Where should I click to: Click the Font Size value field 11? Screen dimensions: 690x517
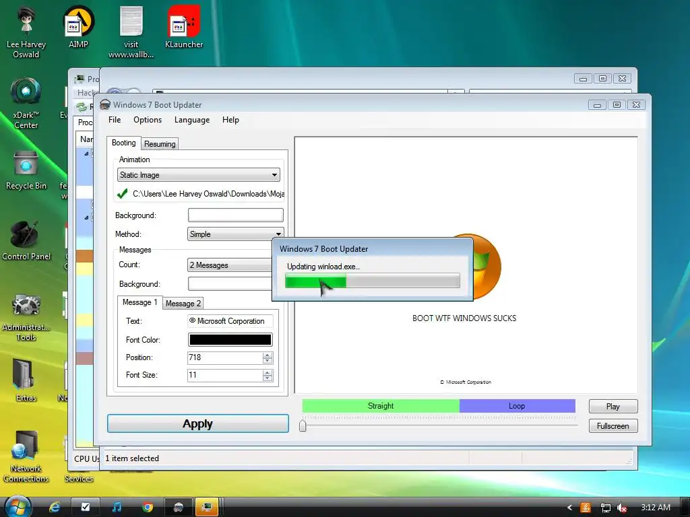pos(225,375)
